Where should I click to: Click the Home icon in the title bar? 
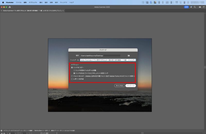point(10,7)
